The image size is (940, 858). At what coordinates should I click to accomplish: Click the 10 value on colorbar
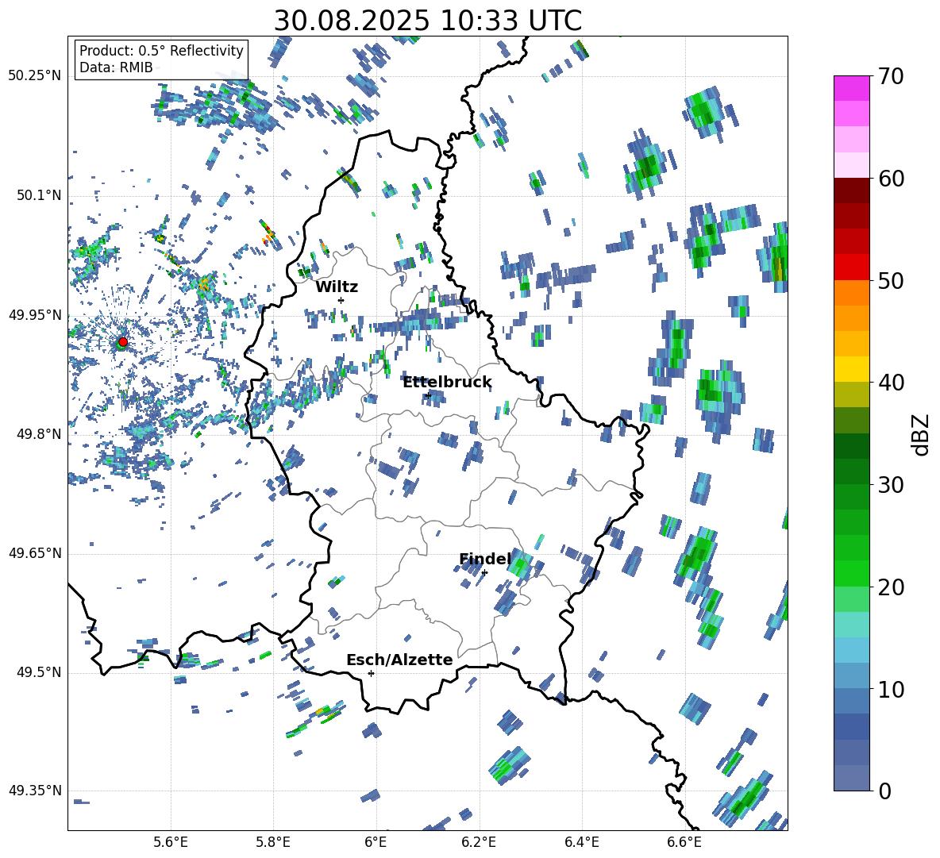[891, 689]
